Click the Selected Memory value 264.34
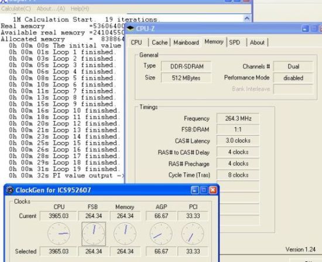 tap(125, 251)
